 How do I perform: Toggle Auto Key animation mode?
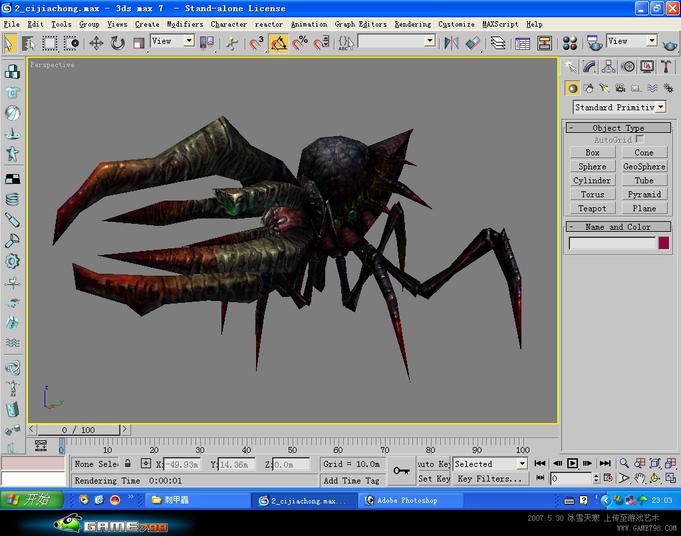point(434,464)
